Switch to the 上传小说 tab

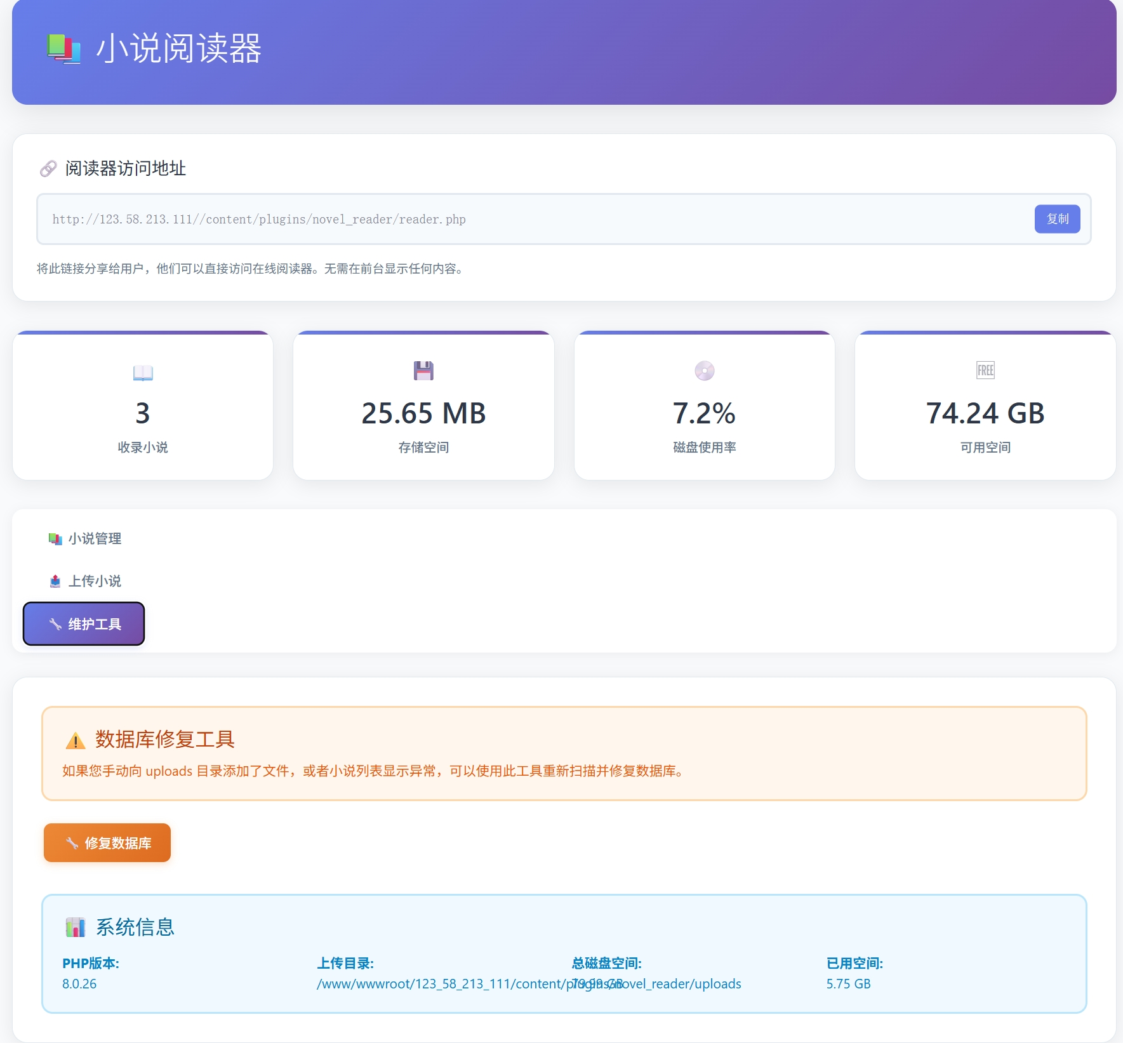pyautogui.click(x=84, y=581)
